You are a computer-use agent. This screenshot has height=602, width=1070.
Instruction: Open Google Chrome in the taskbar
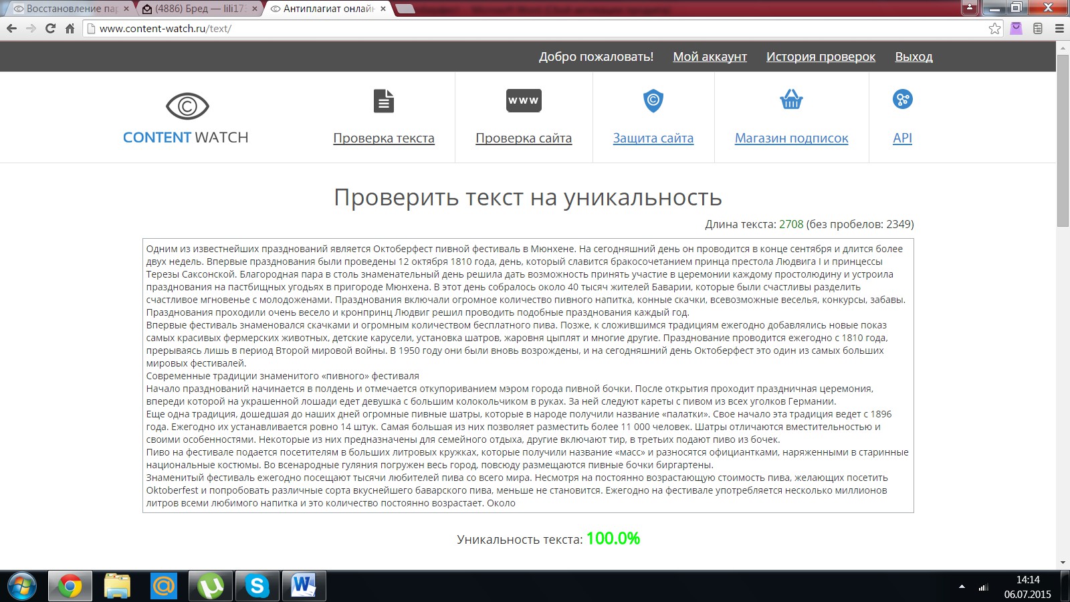70,587
